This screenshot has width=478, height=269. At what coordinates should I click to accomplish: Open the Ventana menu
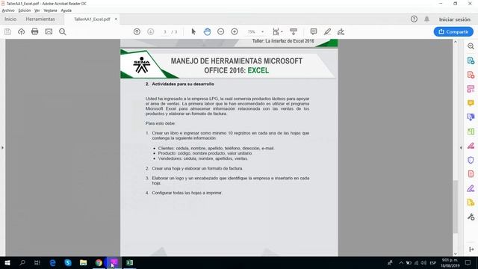pos(50,10)
